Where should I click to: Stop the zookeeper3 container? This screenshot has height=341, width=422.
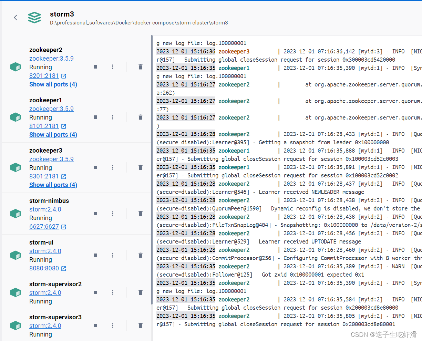click(95, 167)
